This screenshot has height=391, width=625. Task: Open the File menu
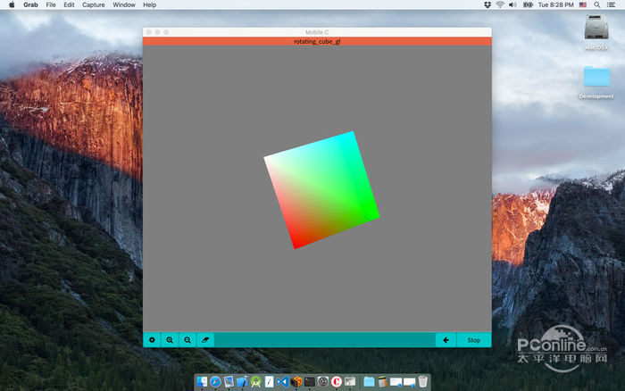[51, 4]
